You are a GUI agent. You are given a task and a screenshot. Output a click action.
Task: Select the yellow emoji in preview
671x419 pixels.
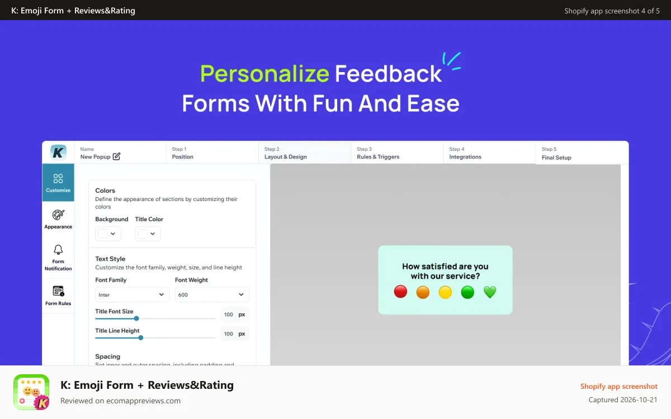coord(445,292)
